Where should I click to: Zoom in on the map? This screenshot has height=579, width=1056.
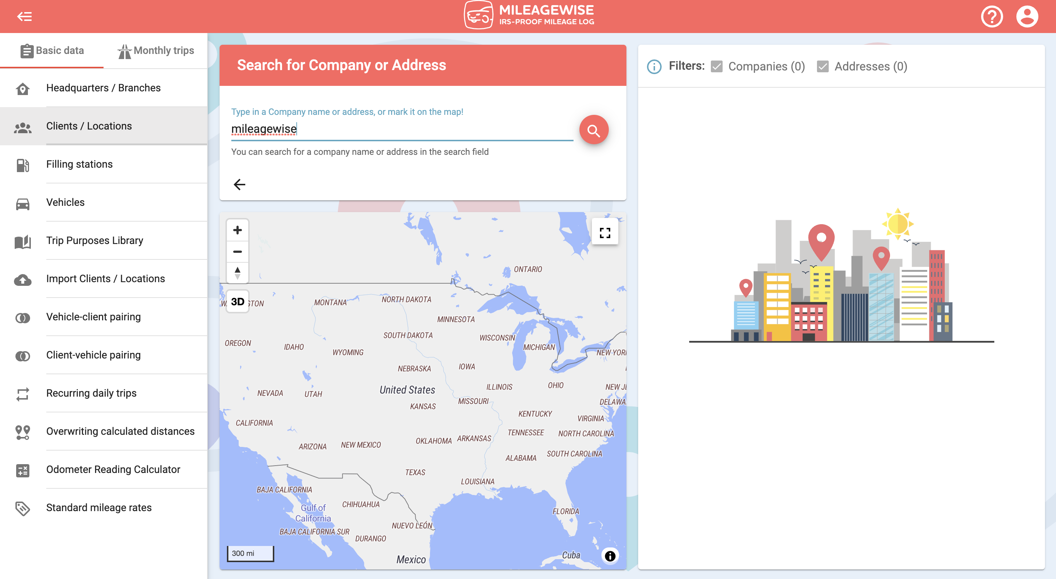237,230
